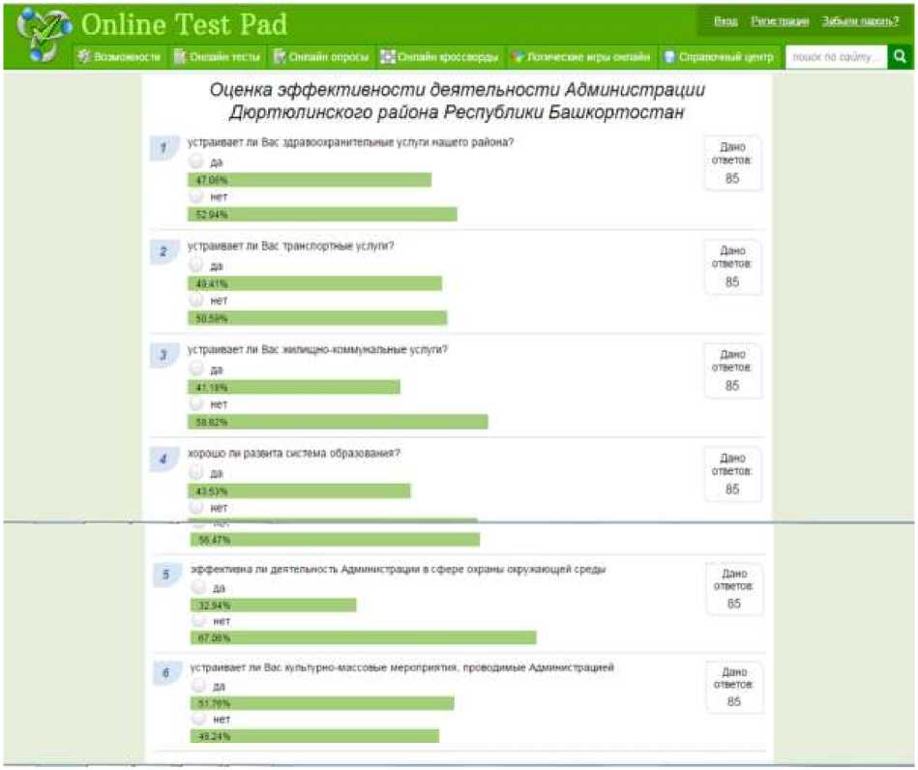Click question number 6 badge
The width and height of the screenshot is (918, 770).
click(x=166, y=673)
